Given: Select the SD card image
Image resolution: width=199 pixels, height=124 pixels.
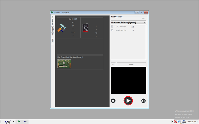Looking at the screenshot, I should pos(86,28).
